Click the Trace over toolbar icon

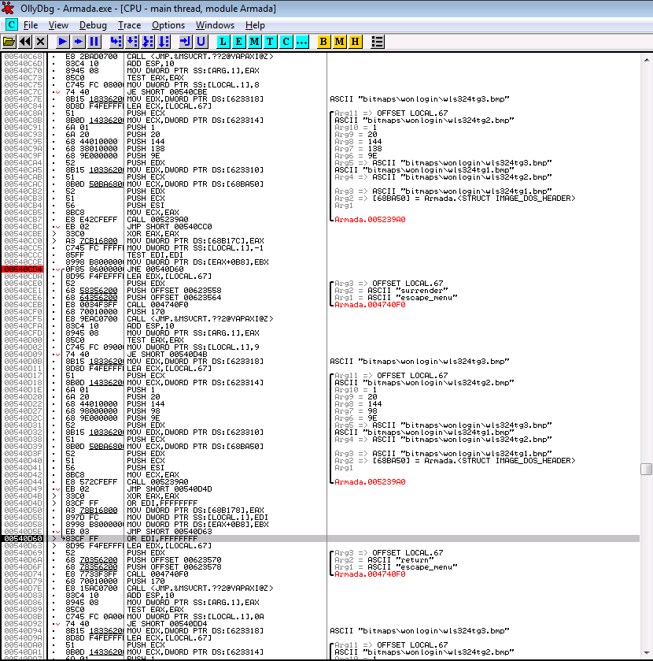click(x=164, y=41)
